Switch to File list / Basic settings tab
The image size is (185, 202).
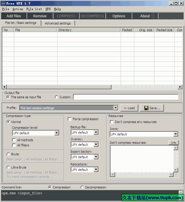[x=21, y=23]
